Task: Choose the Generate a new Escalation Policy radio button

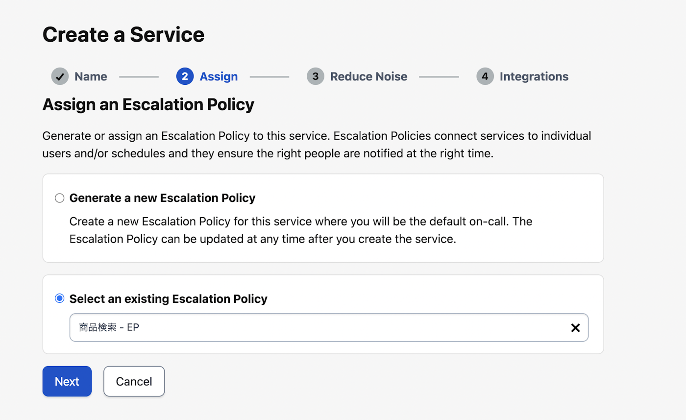Action: (x=60, y=198)
